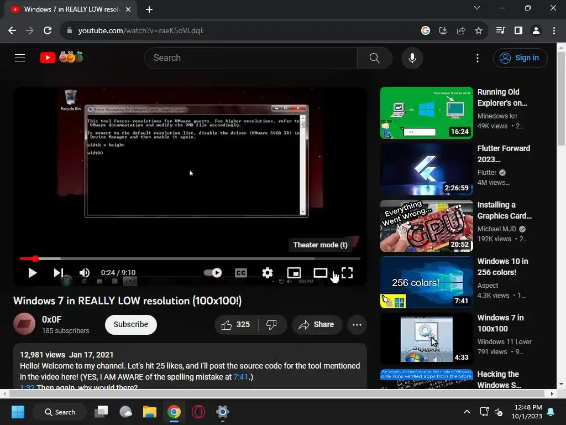Share this video
Image resolution: width=566 pixels, height=425 pixels.
click(317, 324)
